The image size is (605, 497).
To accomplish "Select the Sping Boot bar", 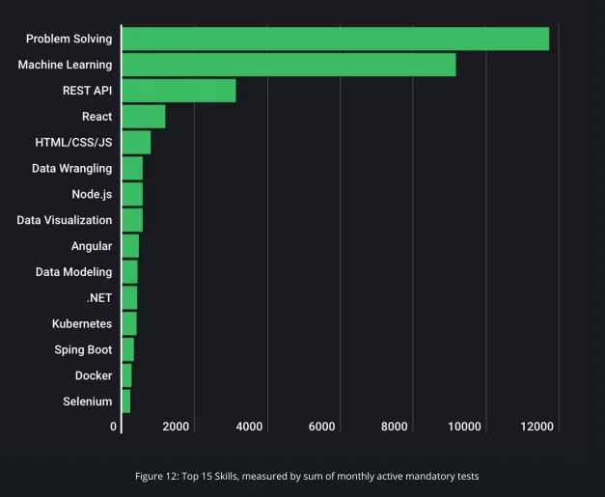I will 128,349.
